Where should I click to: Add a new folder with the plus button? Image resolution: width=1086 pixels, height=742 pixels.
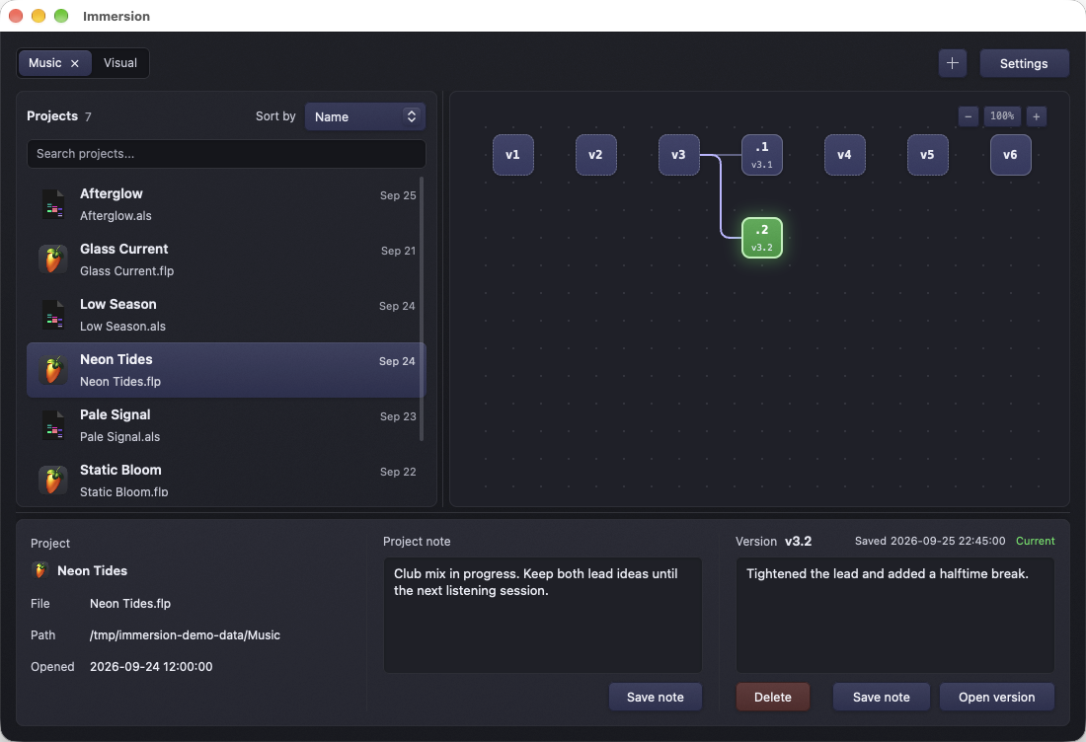[x=953, y=63]
